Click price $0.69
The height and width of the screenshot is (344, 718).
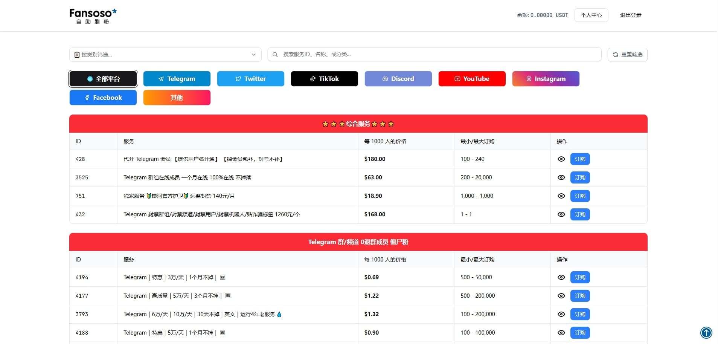pyautogui.click(x=372, y=277)
